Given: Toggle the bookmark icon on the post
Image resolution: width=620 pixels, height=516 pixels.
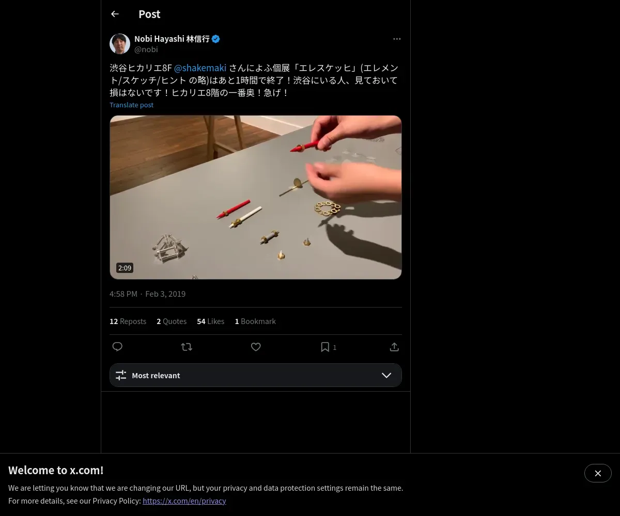Looking at the screenshot, I should tap(325, 347).
